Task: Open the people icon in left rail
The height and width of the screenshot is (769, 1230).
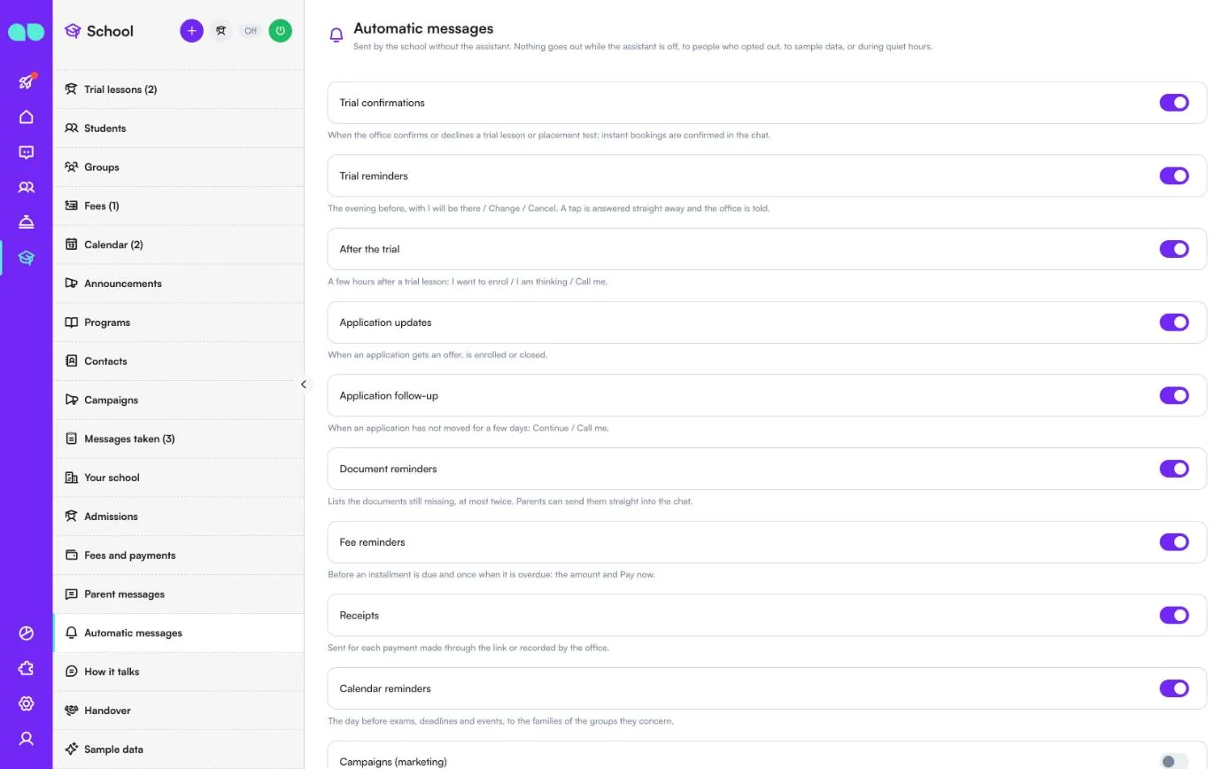Action: [27, 187]
